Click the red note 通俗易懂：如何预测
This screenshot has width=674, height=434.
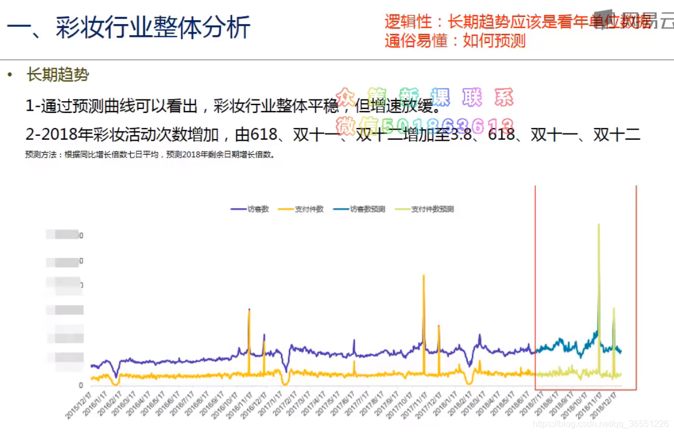coord(455,40)
